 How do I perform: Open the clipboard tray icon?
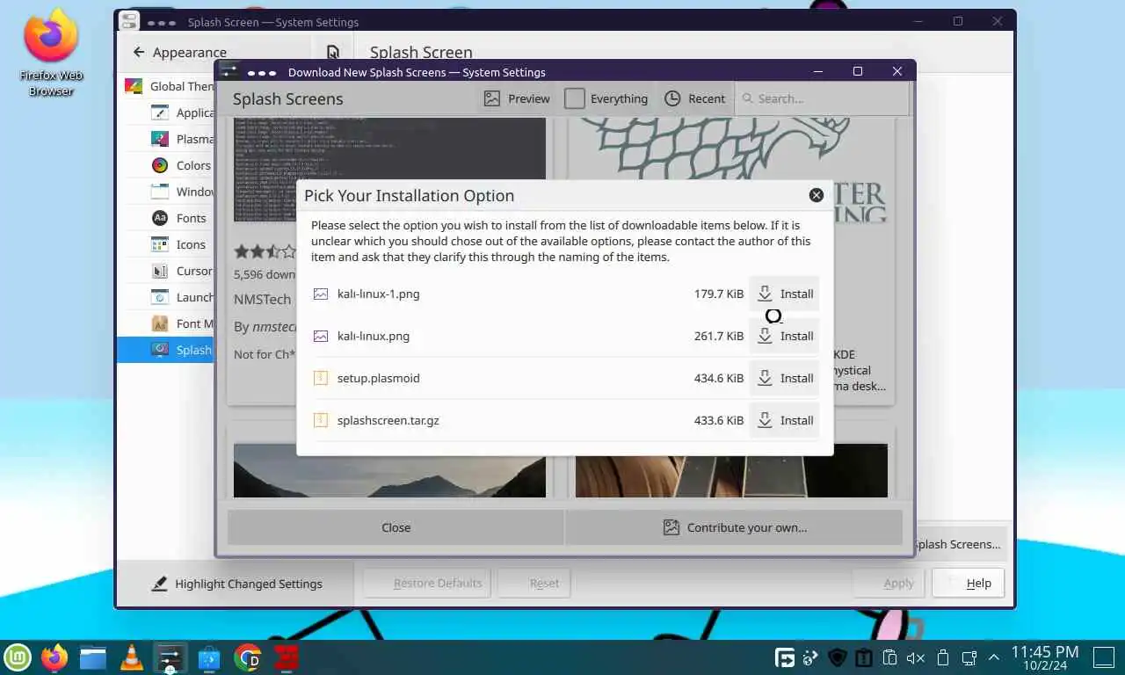889,657
